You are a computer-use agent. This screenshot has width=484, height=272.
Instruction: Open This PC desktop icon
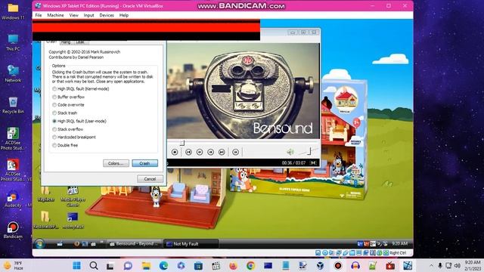click(13, 42)
